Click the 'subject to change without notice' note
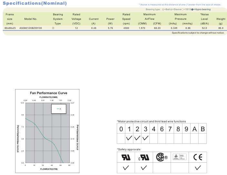Screen dimensions: 227x175 (x=198, y=33)
